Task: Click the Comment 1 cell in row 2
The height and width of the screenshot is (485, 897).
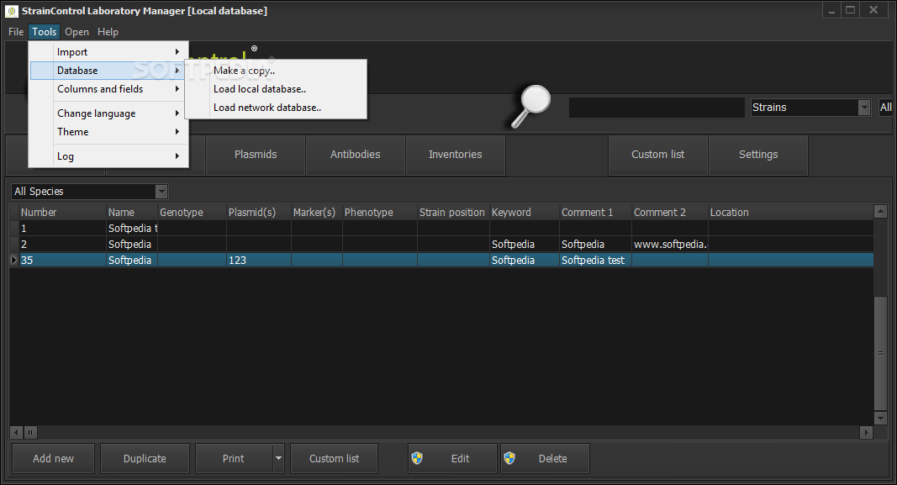Action: tap(595, 245)
